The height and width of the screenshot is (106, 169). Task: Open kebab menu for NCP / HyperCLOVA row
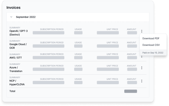tap(142, 81)
